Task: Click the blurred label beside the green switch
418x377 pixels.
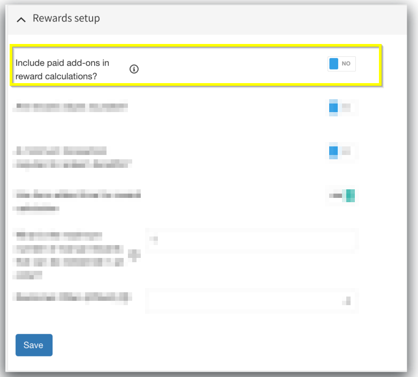Action: tap(75, 201)
